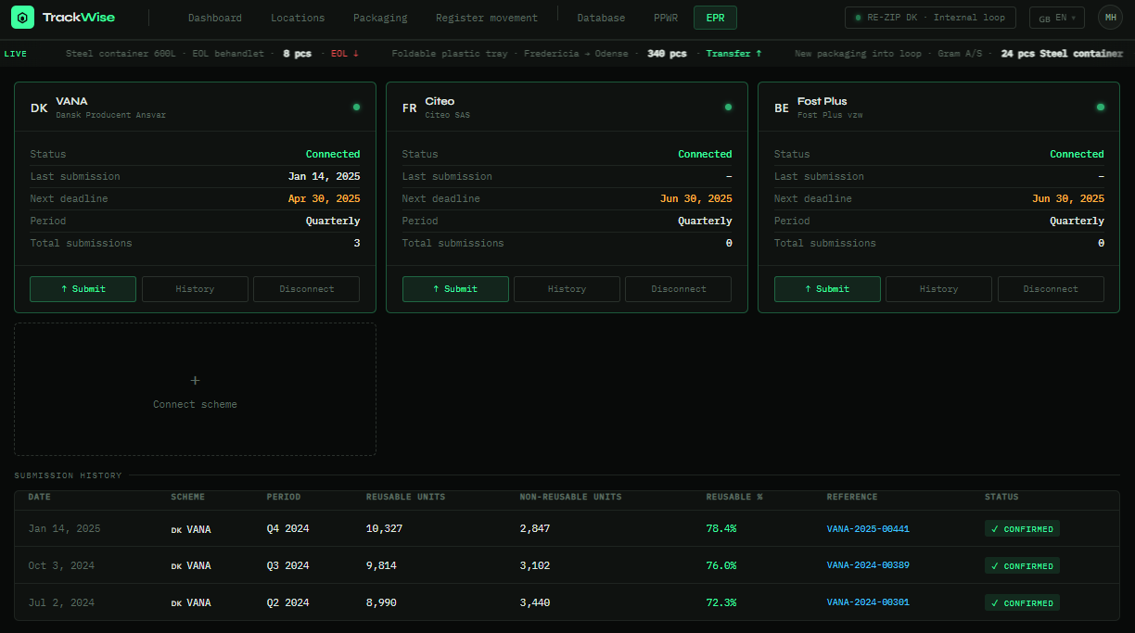Viewport: 1135px width, 633px height.
Task: Click the FR badge on the Citeo card
Action: click(409, 108)
